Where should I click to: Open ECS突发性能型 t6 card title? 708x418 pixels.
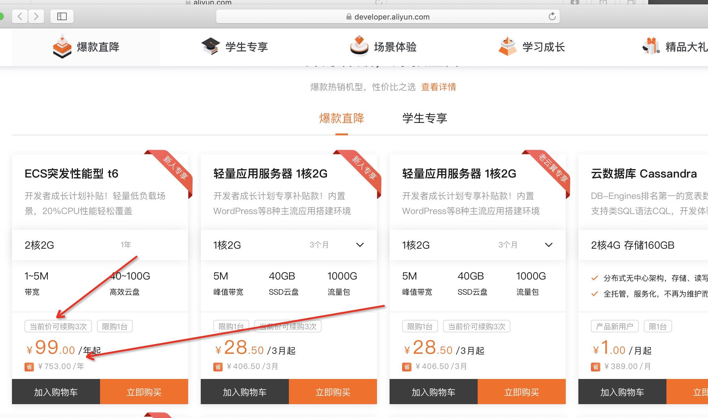[x=71, y=174]
